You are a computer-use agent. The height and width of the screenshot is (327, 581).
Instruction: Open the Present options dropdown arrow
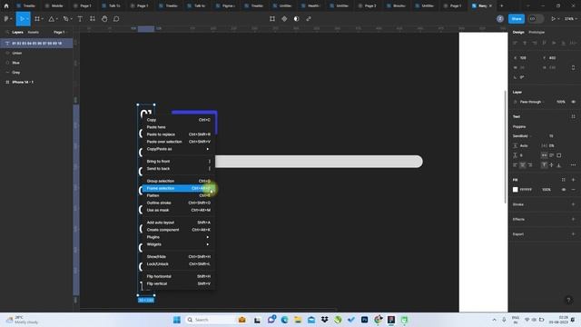[x=558, y=19]
